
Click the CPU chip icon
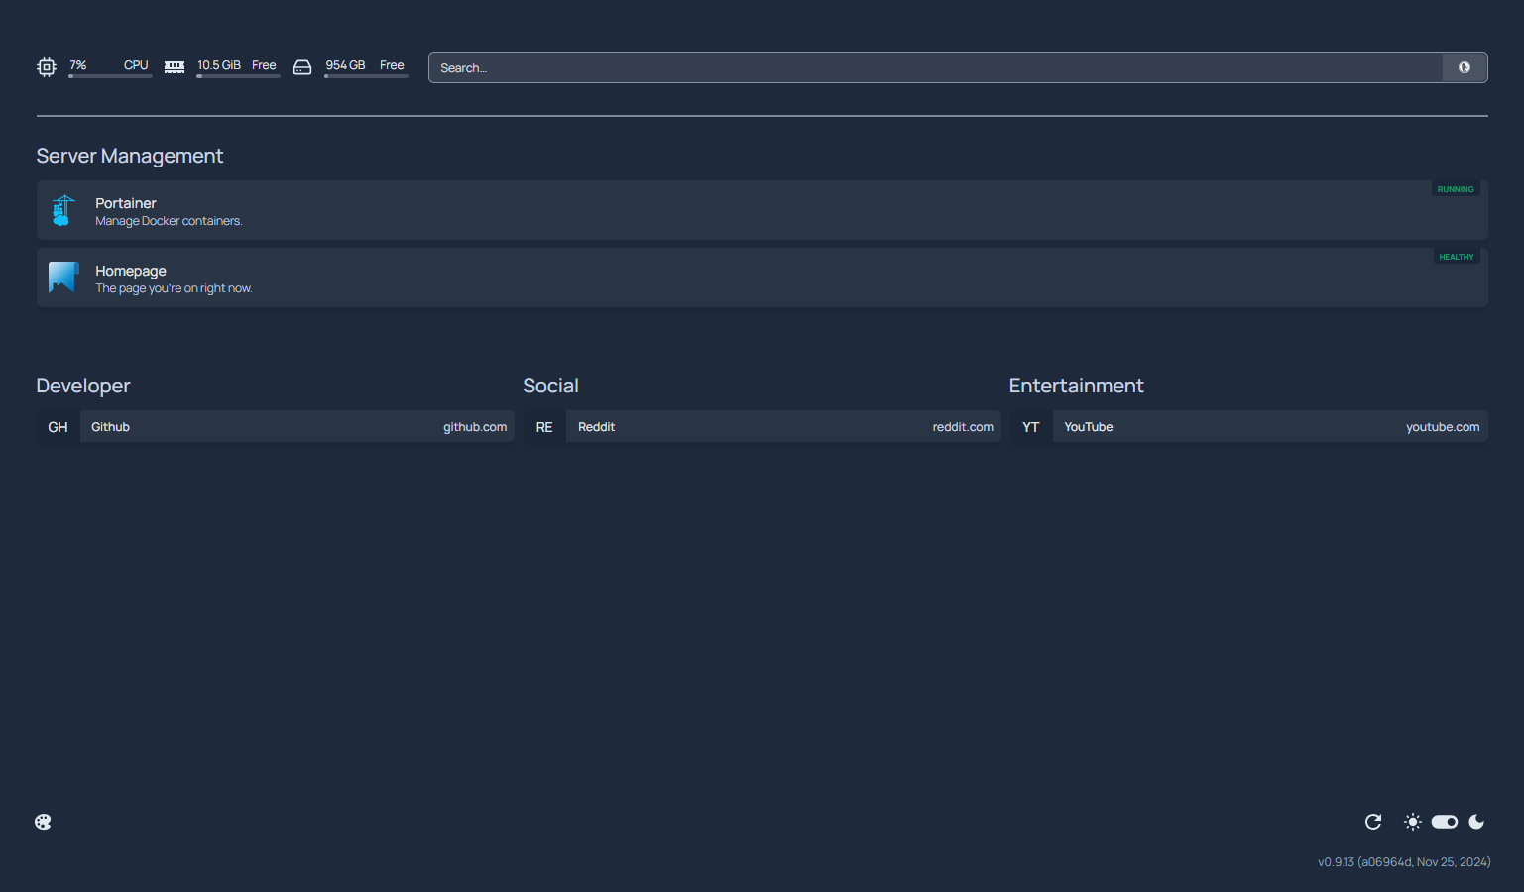[x=46, y=66]
